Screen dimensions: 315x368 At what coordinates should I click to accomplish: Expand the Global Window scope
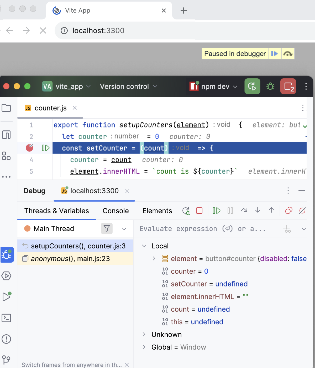tap(144, 347)
